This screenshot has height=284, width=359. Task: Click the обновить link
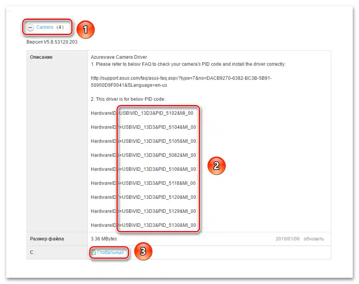pyautogui.click(x=314, y=239)
